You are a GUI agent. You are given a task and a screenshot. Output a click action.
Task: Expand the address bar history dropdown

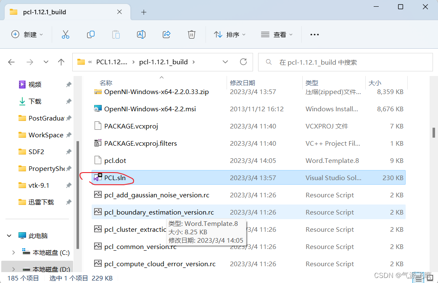225,61
